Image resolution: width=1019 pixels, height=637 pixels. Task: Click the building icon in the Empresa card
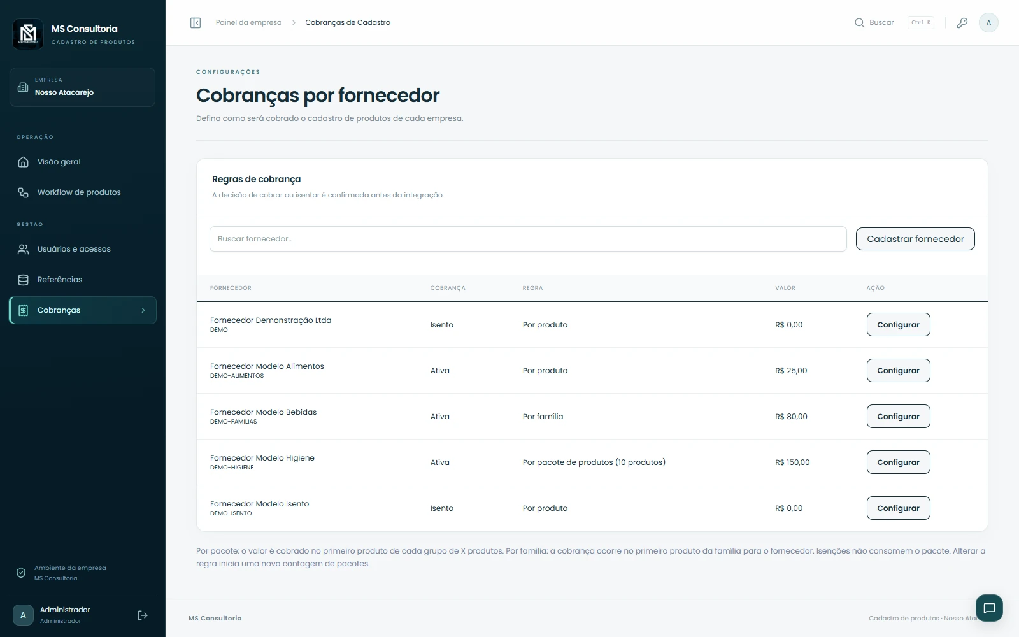point(23,87)
